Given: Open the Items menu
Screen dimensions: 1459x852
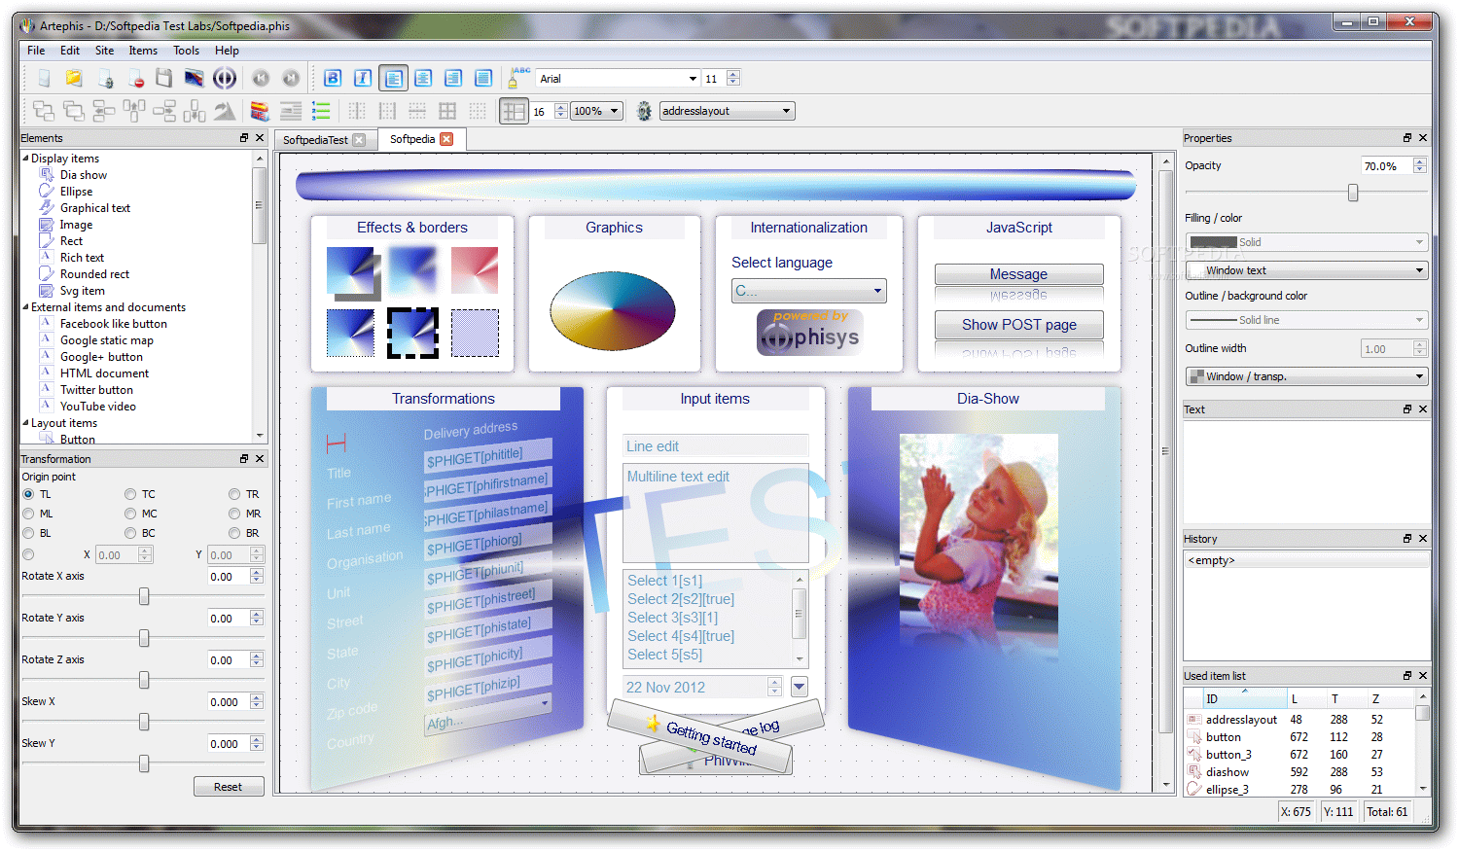Looking at the screenshot, I should pos(143,51).
